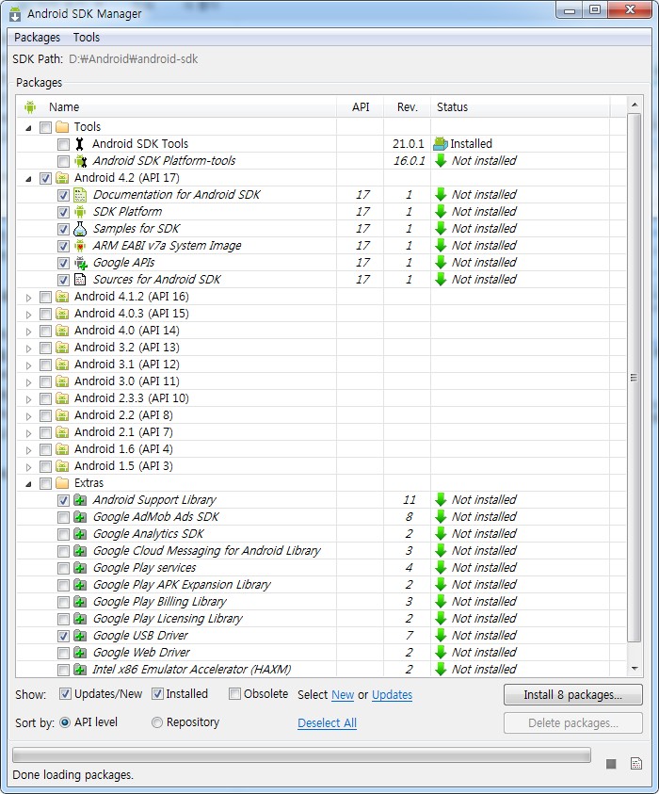Click the New selection link
This screenshot has width=659, height=794.
point(343,695)
